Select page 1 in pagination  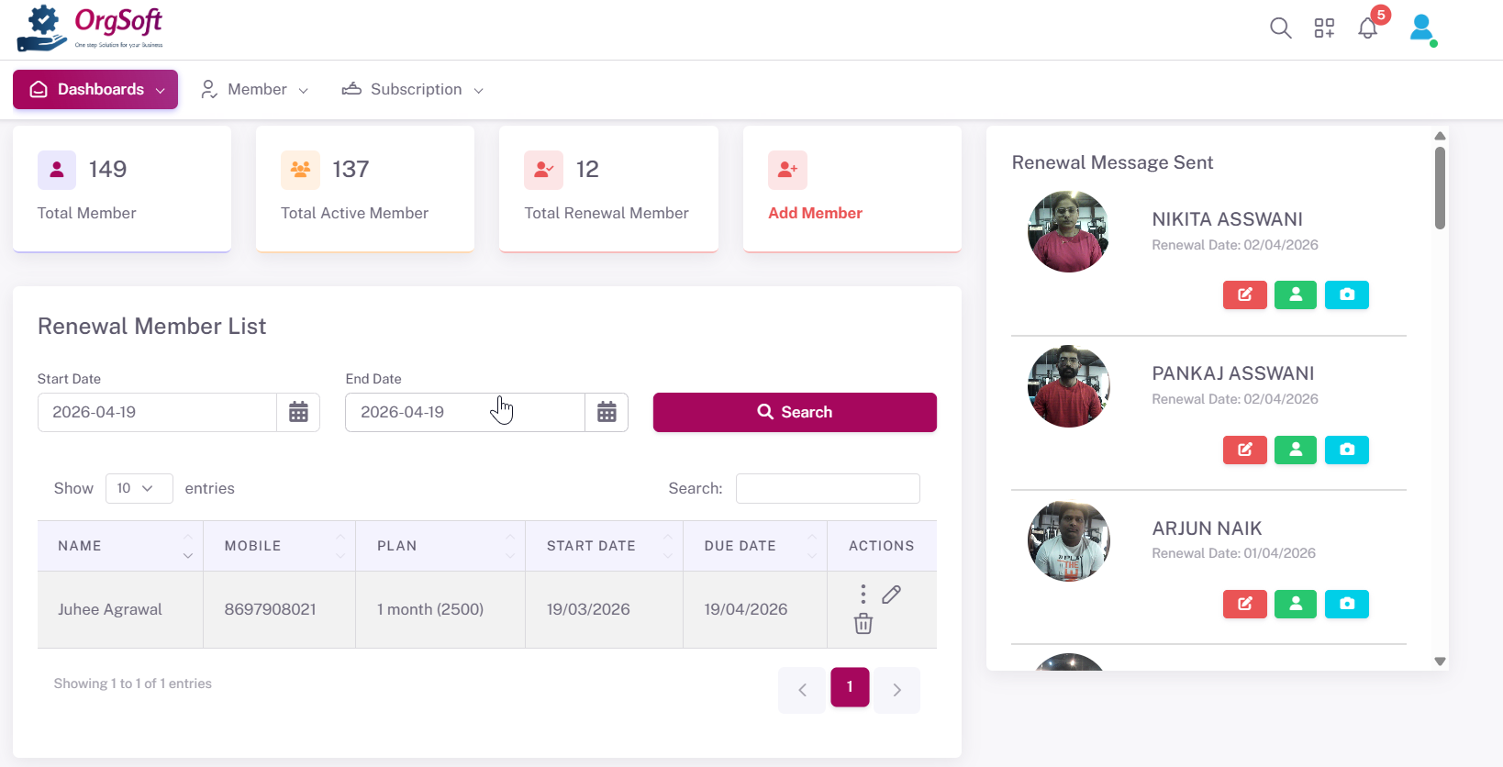tap(850, 686)
